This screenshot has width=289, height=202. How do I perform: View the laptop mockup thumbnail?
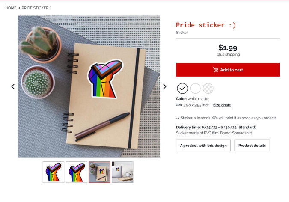(x=122, y=172)
